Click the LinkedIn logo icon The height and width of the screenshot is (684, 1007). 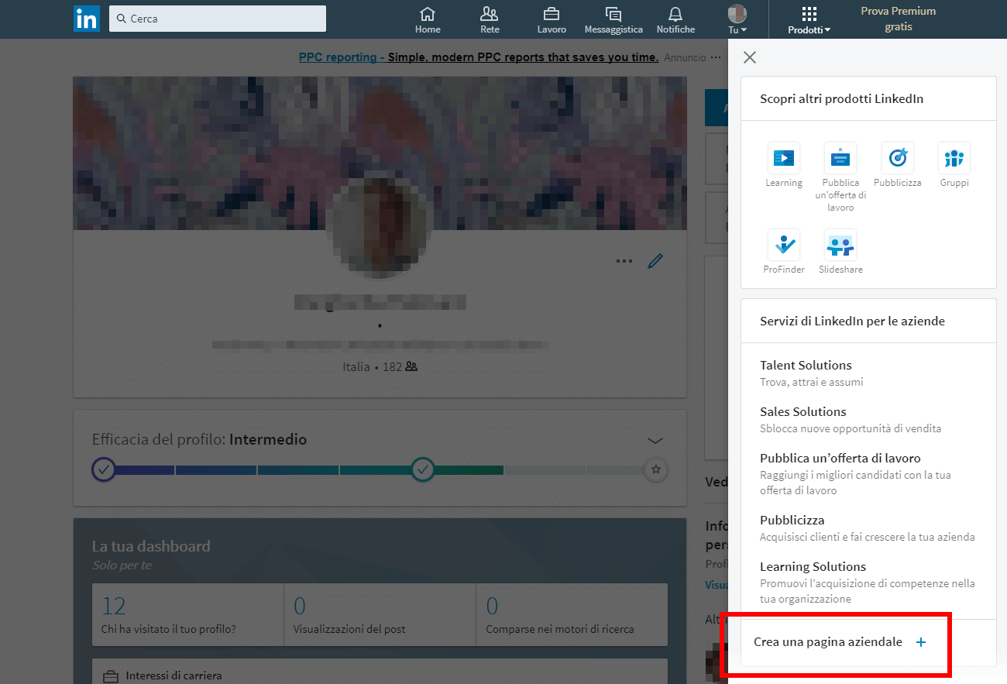87,19
